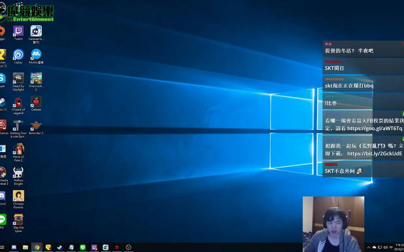Open OBS Studio from the taskbar
This screenshot has width=404, height=252.
click(129, 247)
